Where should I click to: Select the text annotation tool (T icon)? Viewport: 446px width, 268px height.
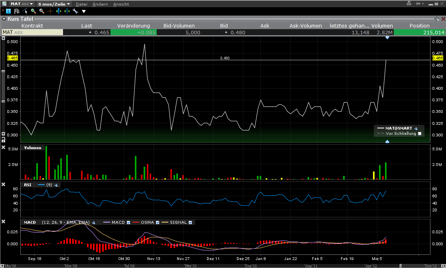click(x=8, y=11)
